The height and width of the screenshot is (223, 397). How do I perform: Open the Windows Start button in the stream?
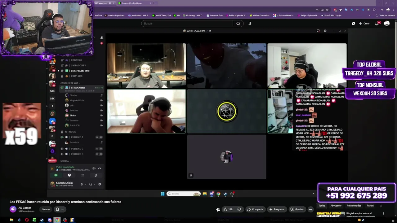tap(163, 194)
